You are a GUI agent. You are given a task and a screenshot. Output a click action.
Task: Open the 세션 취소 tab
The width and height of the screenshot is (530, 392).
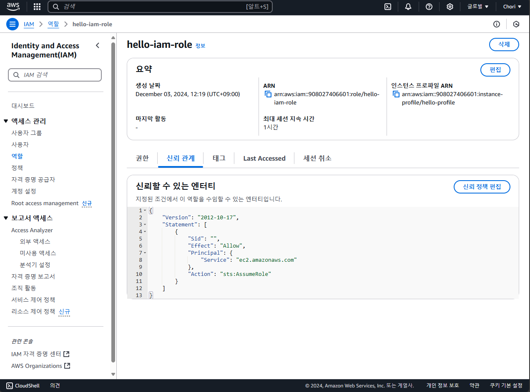pos(317,158)
